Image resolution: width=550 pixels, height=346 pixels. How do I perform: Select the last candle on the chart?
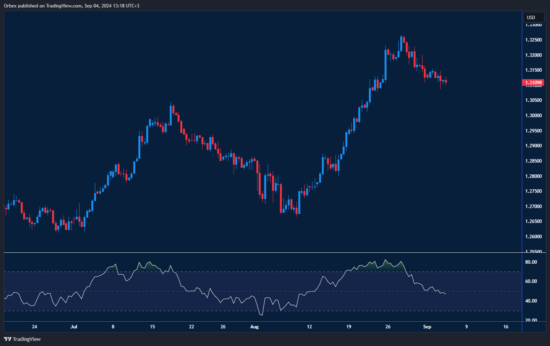coord(446,82)
